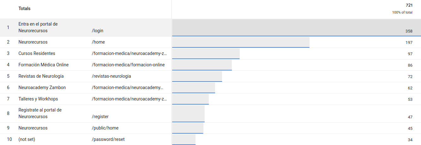
Task: Select the "Neuroacademy Zambon" page title
Action: tap(42, 88)
